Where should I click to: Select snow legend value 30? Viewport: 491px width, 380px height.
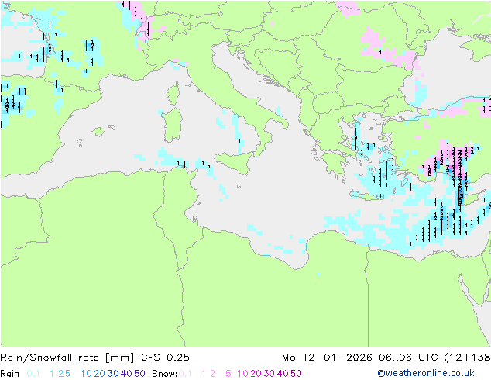(x=270, y=374)
